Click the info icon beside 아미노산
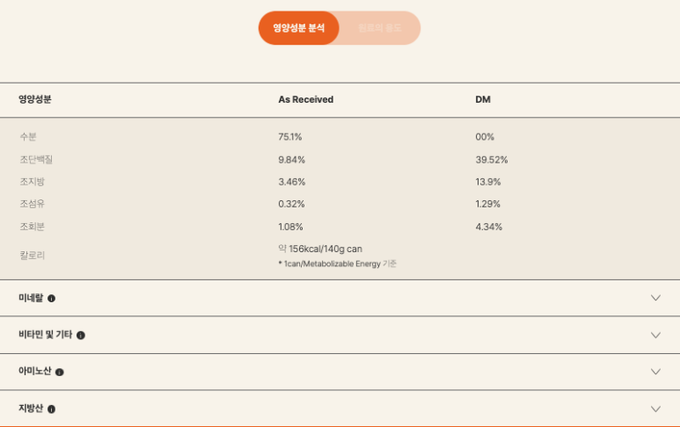This screenshot has width=680, height=427. click(60, 372)
